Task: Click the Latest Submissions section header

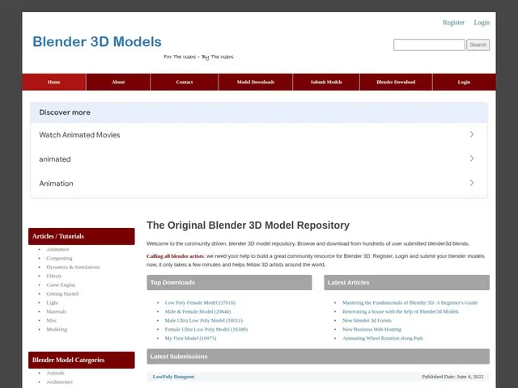Action: tap(318, 356)
